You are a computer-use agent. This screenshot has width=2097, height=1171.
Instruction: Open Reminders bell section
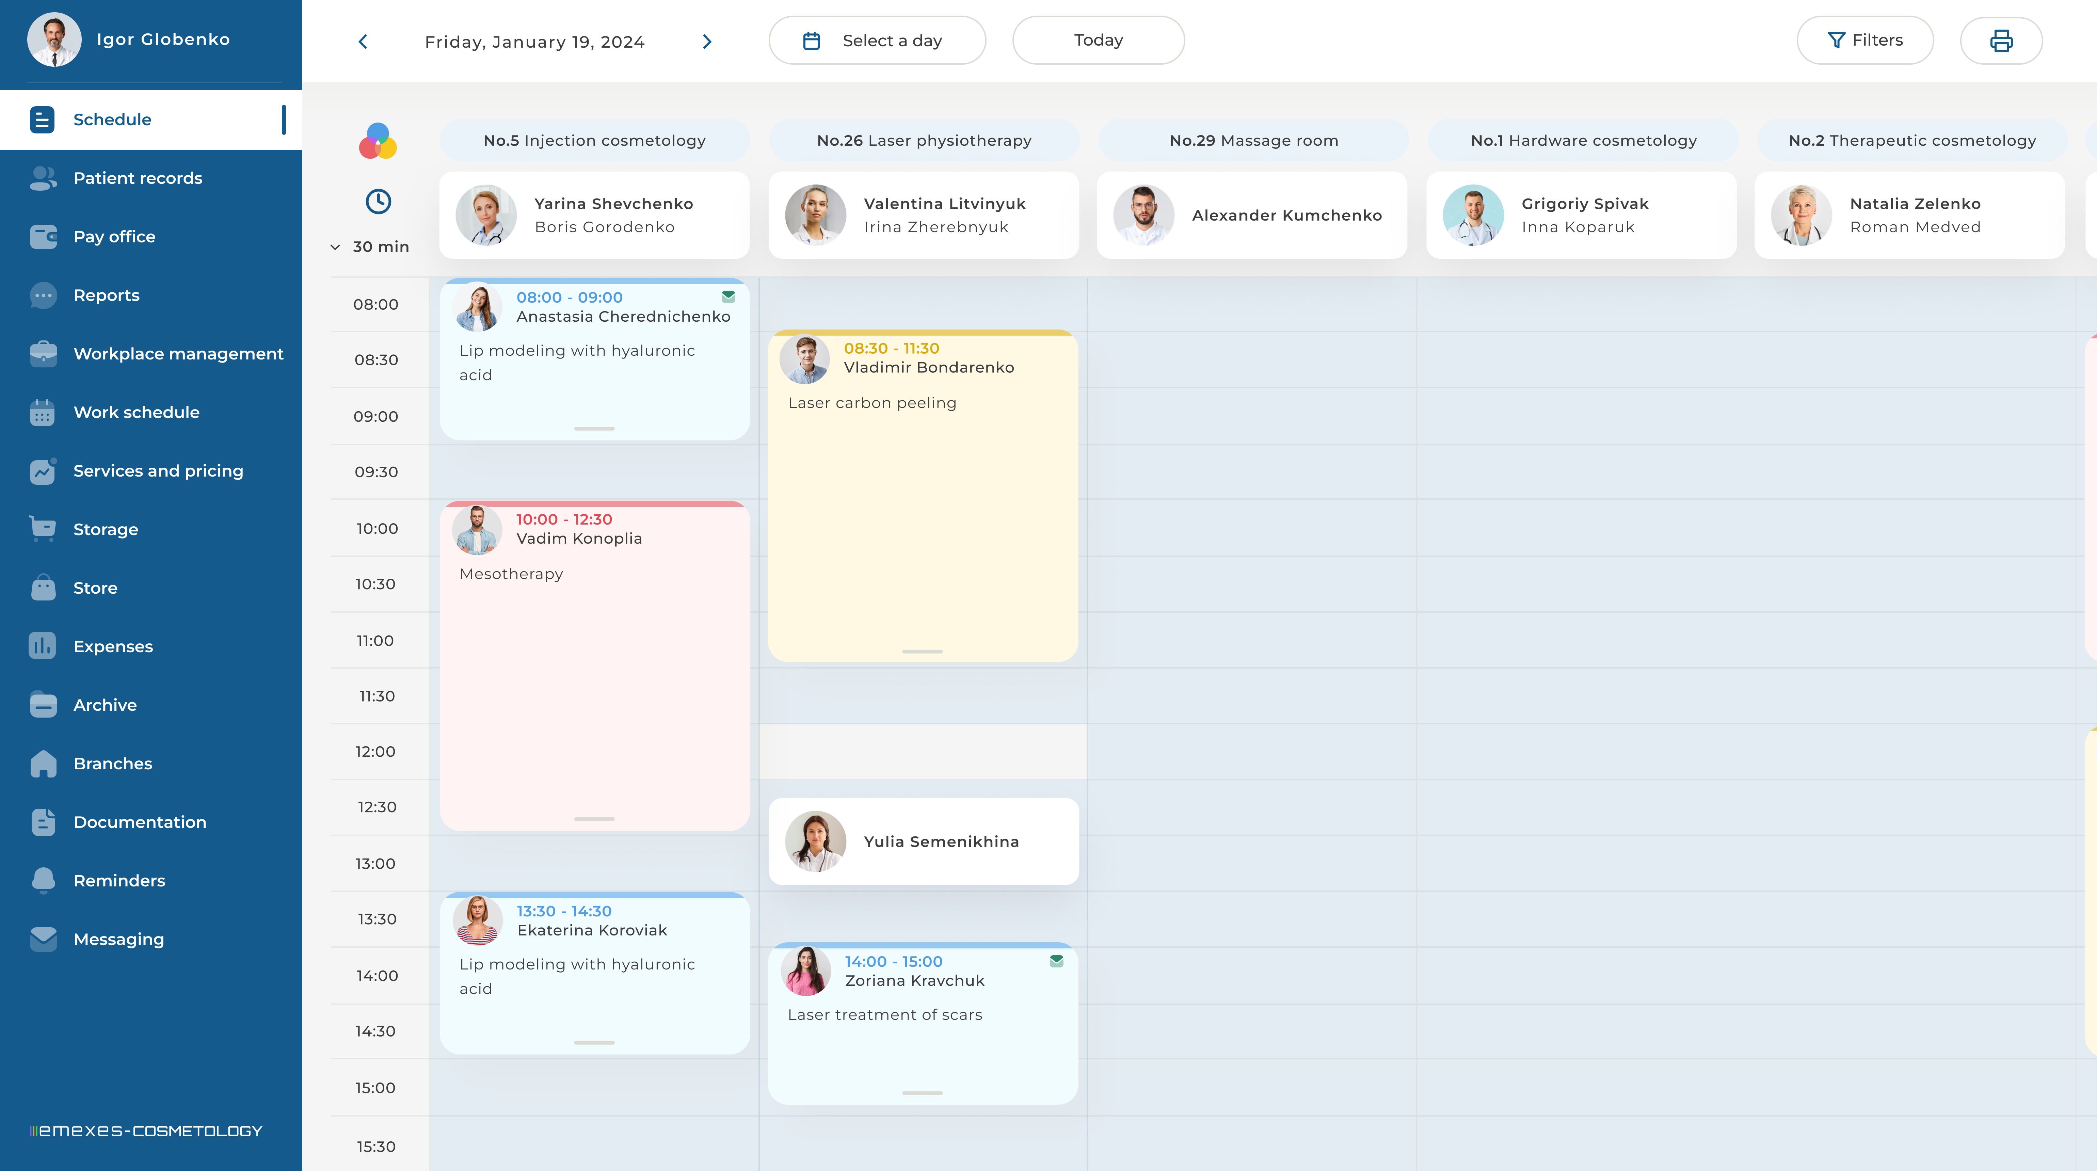[x=119, y=881]
